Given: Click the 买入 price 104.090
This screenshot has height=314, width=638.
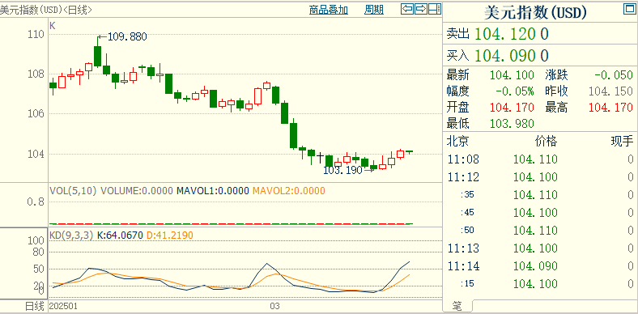Looking at the screenshot, I should (505, 55).
